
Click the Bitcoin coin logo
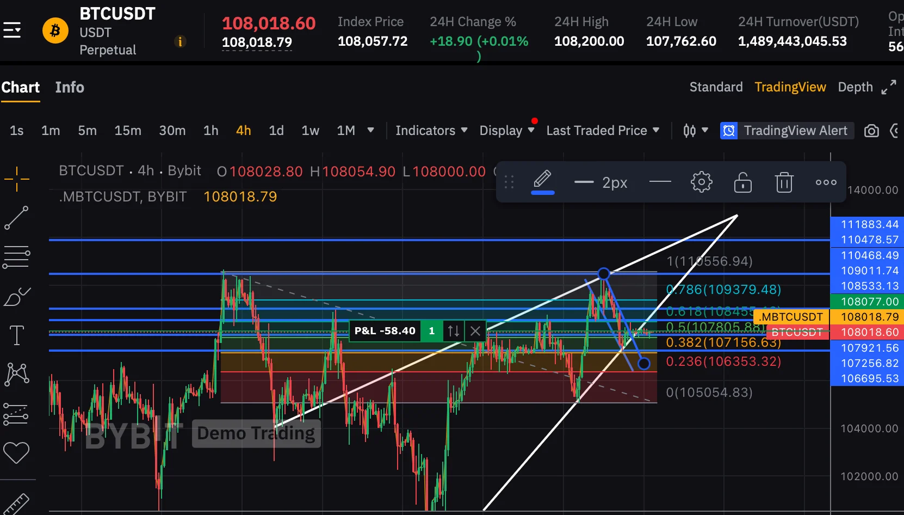(x=55, y=30)
